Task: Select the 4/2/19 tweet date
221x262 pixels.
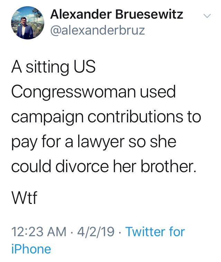Action: point(95,232)
